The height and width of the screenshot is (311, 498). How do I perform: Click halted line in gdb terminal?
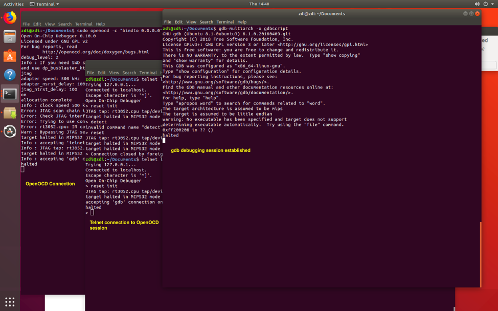click(x=171, y=136)
